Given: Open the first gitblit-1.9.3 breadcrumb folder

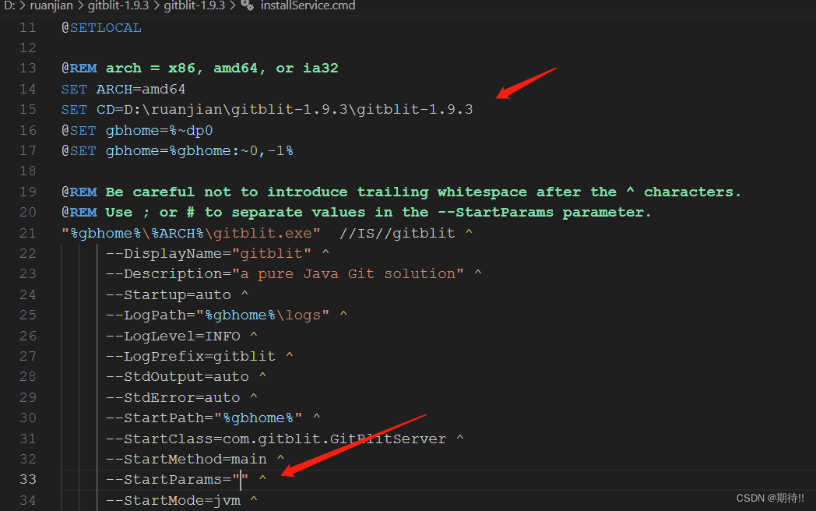Looking at the screenshot, I should 118,5.
